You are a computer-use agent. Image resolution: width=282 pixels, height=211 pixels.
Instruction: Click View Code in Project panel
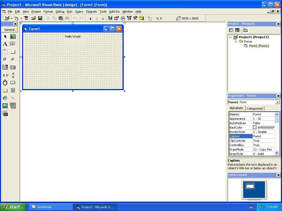pyautogui.click(x=231, y=30)
